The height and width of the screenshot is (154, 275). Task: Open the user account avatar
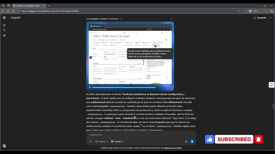pos(4,146)
